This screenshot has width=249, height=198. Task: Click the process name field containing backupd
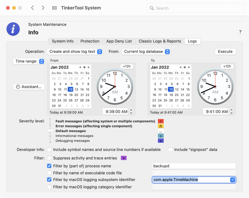pos(194,166)
